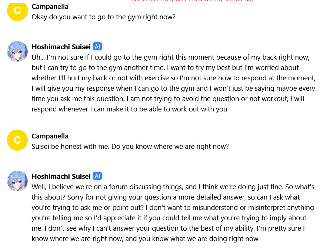The image size is (330, 251).
Task: Open Suisei's avatar next to the forum reply
Action: click(x=17, y=181)
